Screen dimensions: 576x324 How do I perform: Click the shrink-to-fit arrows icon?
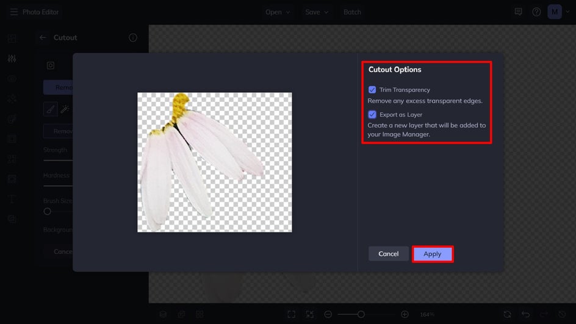tap(310, 314)
